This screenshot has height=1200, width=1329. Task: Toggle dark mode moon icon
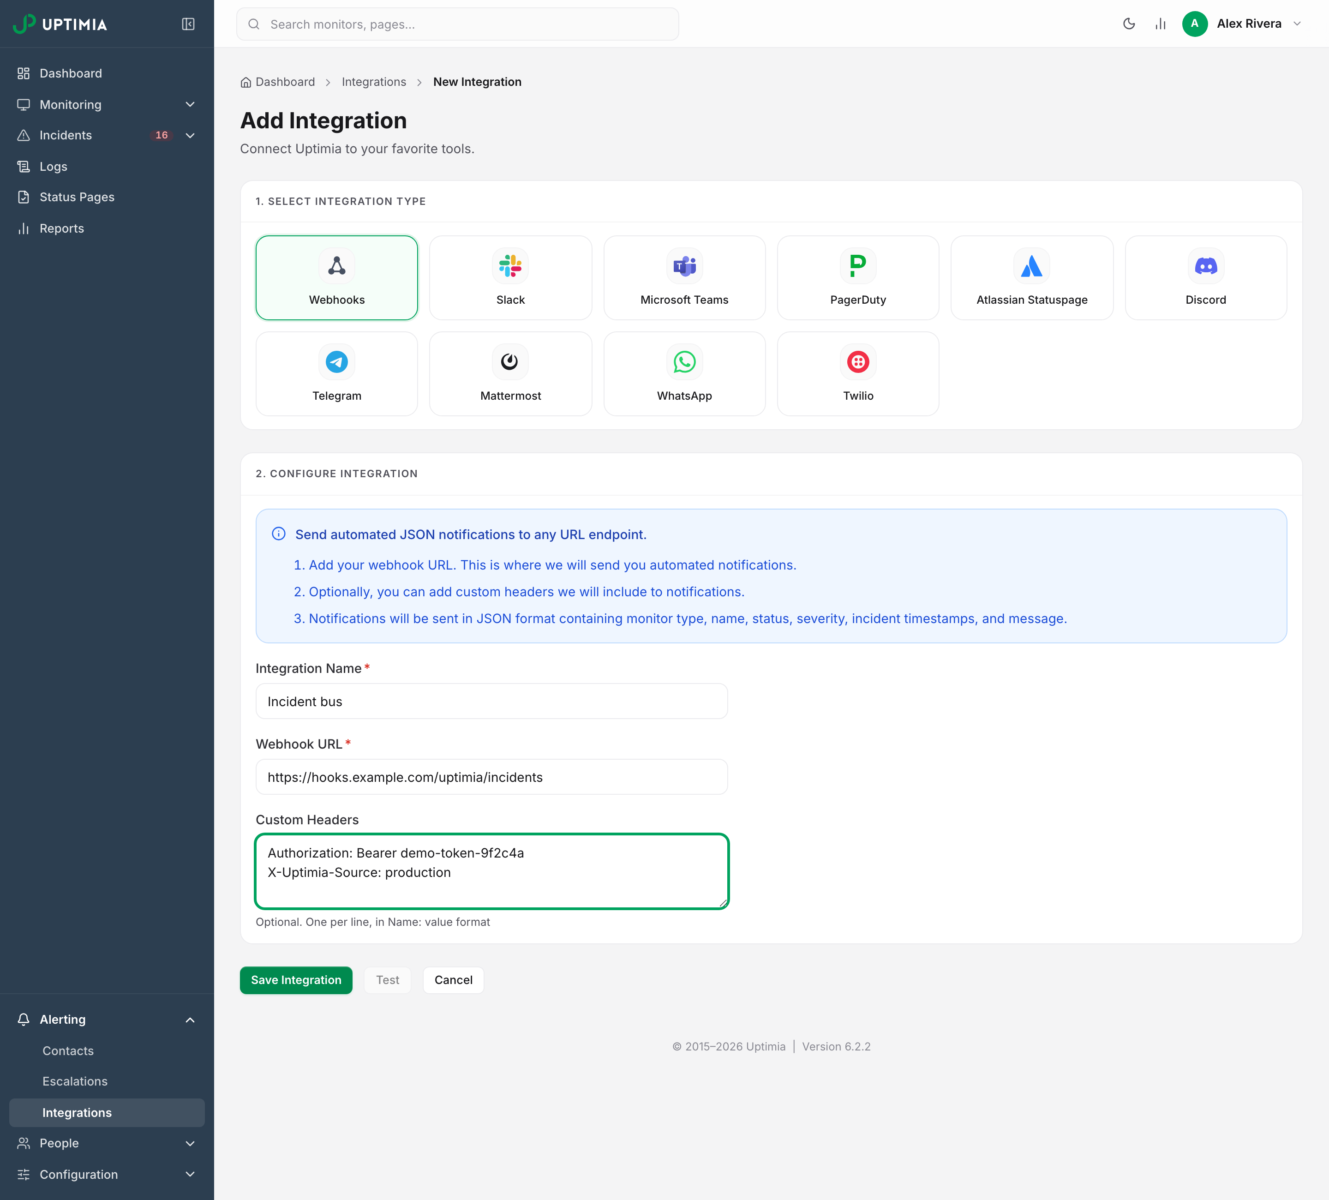point(1129,24)
